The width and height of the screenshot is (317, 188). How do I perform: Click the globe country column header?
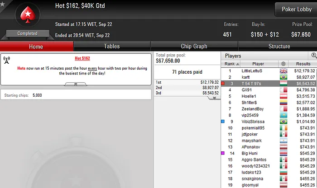(x=283, y=64)
